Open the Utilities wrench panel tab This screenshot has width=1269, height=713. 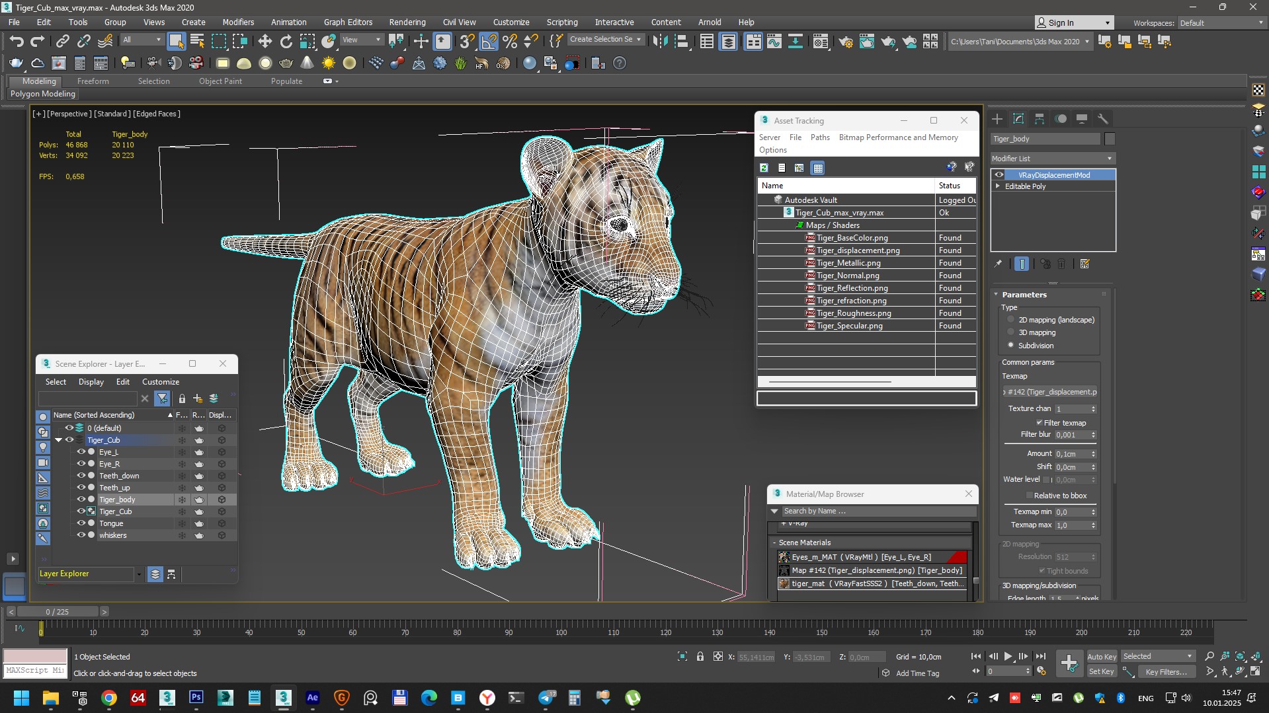(x=1103, y=119)
